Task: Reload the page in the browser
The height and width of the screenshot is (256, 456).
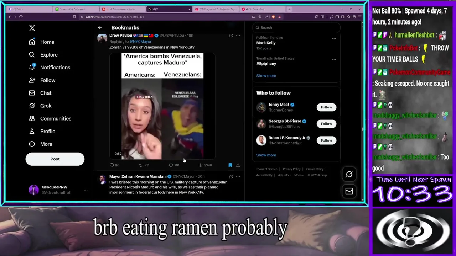Action: 21,17
